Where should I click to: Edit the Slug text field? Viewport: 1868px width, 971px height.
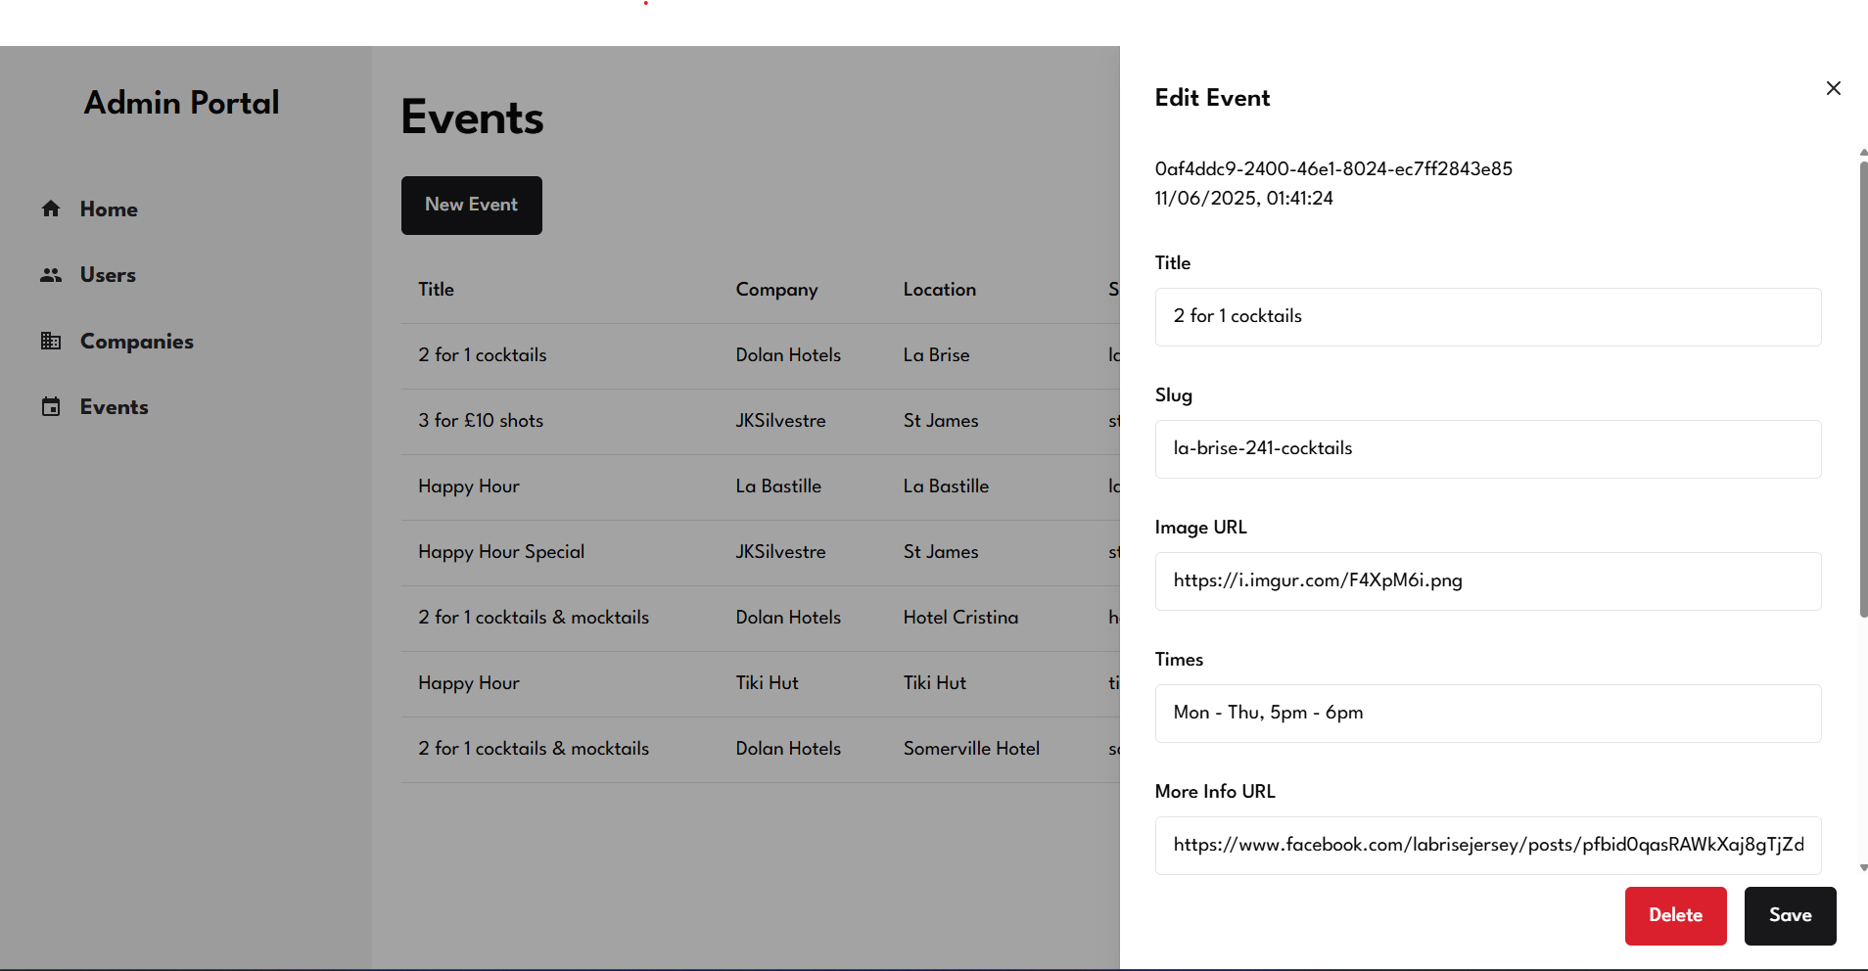1487,449
